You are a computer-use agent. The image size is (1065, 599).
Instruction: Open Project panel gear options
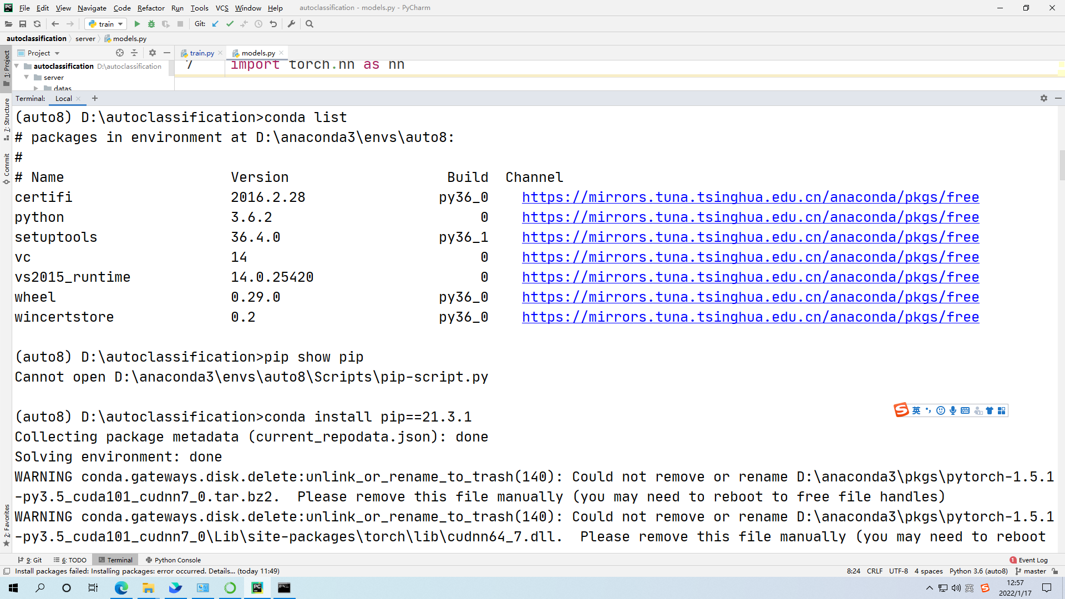(153, 53)
